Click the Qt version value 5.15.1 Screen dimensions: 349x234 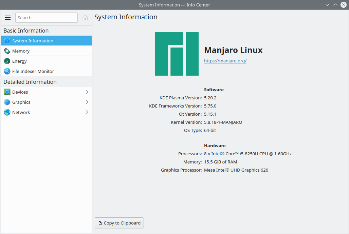(210, 114)
